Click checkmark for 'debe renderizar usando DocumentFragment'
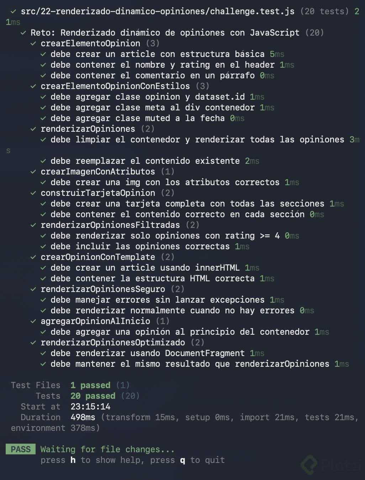Image resolution: width=365 pixels, height=480 pixels. click(43, 353)
